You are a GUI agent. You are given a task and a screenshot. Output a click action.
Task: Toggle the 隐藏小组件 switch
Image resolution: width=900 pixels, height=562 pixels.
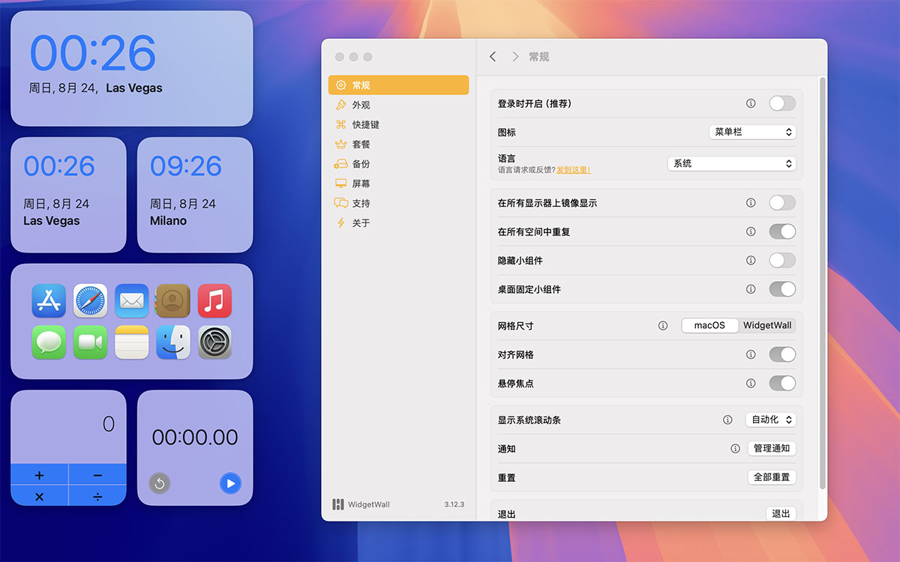[x=782, y=260]
